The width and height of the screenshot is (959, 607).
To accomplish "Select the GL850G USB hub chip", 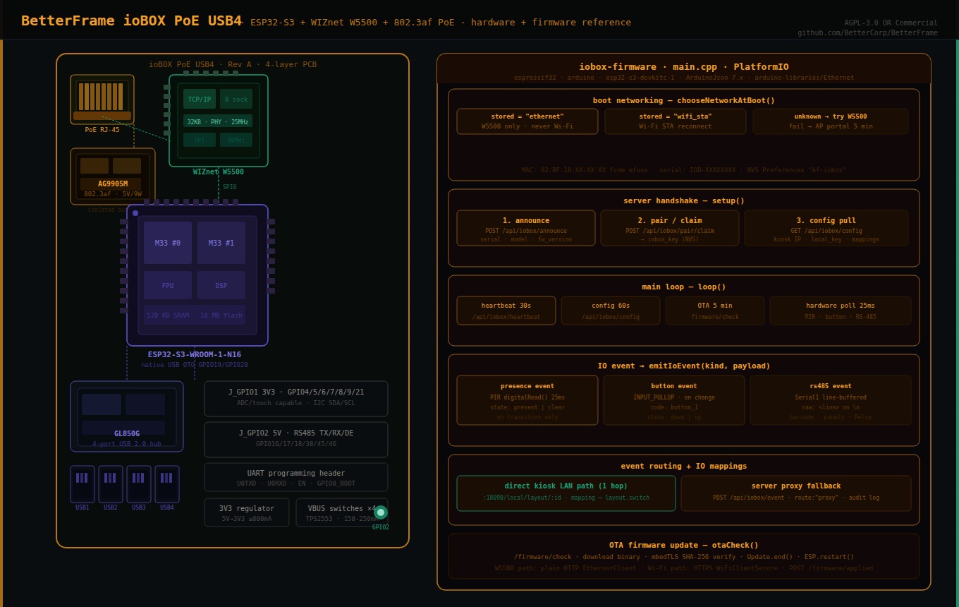I will coord(127,416).
